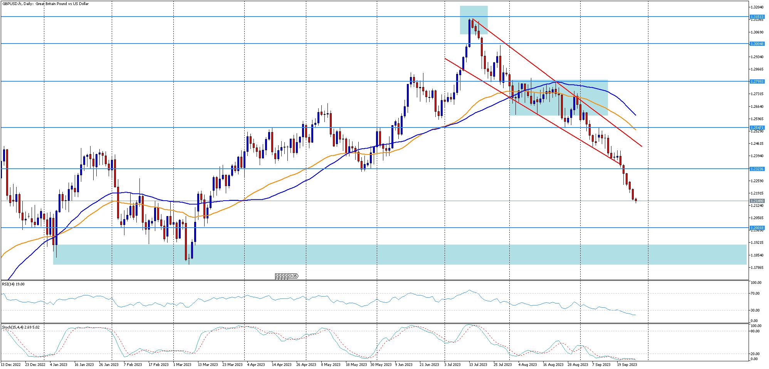Image resolution: width=769 pixels, height=369 pixels.
Task: Click the 1.24615 price scale value
Action: click(x=757, y=144)
